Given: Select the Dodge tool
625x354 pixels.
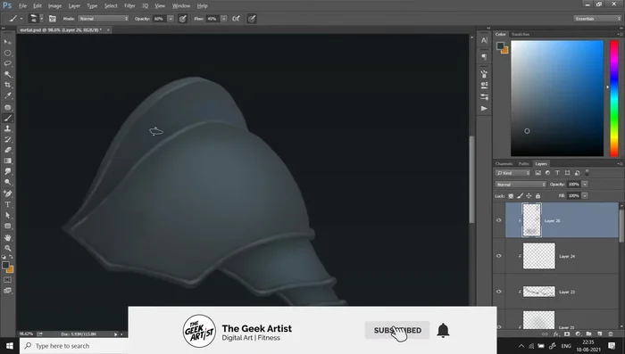Looking at the screenshot, I should [x=7, y=182].
